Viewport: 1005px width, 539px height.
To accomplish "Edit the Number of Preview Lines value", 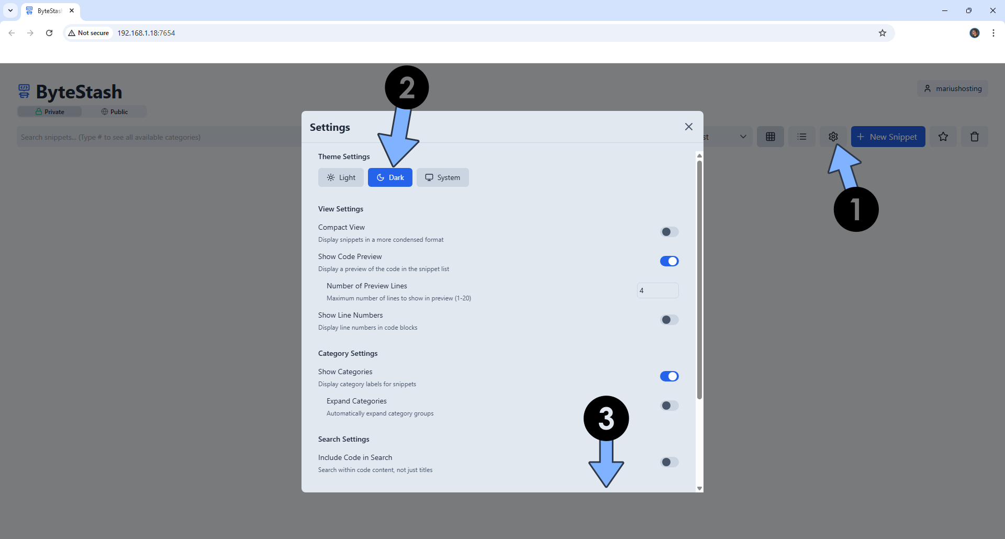I will 657,290.
